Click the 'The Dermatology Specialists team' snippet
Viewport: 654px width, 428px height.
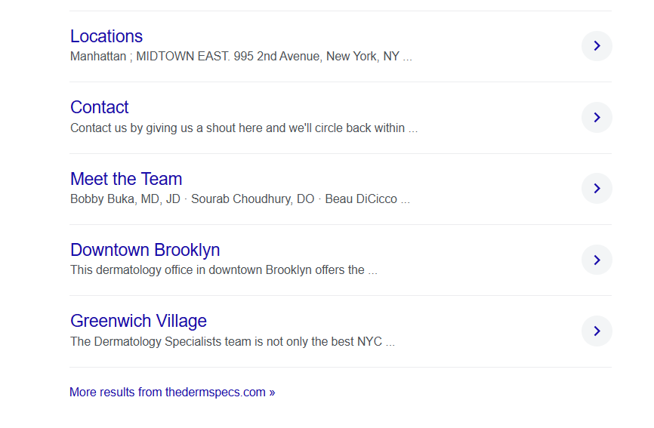(x=227, y=341)
